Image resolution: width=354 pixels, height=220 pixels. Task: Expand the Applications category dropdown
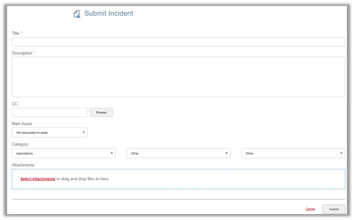tap(64, 153)
